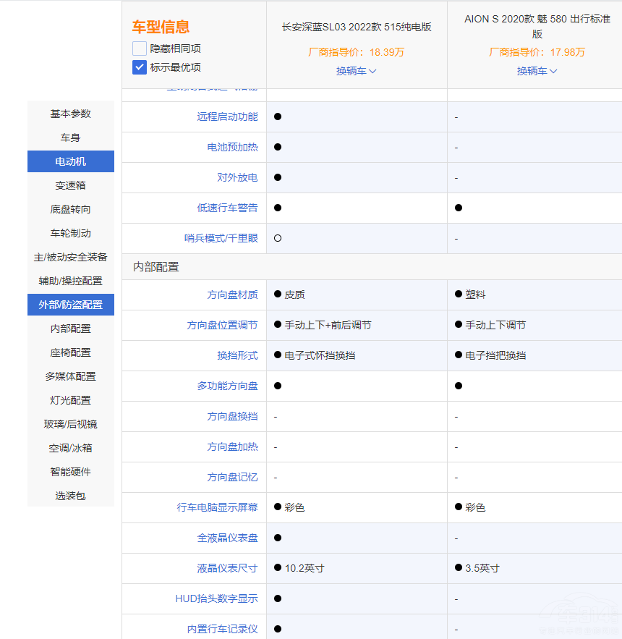
Task: Go to 选装包 in sidebar
Action: click(71, 496)
